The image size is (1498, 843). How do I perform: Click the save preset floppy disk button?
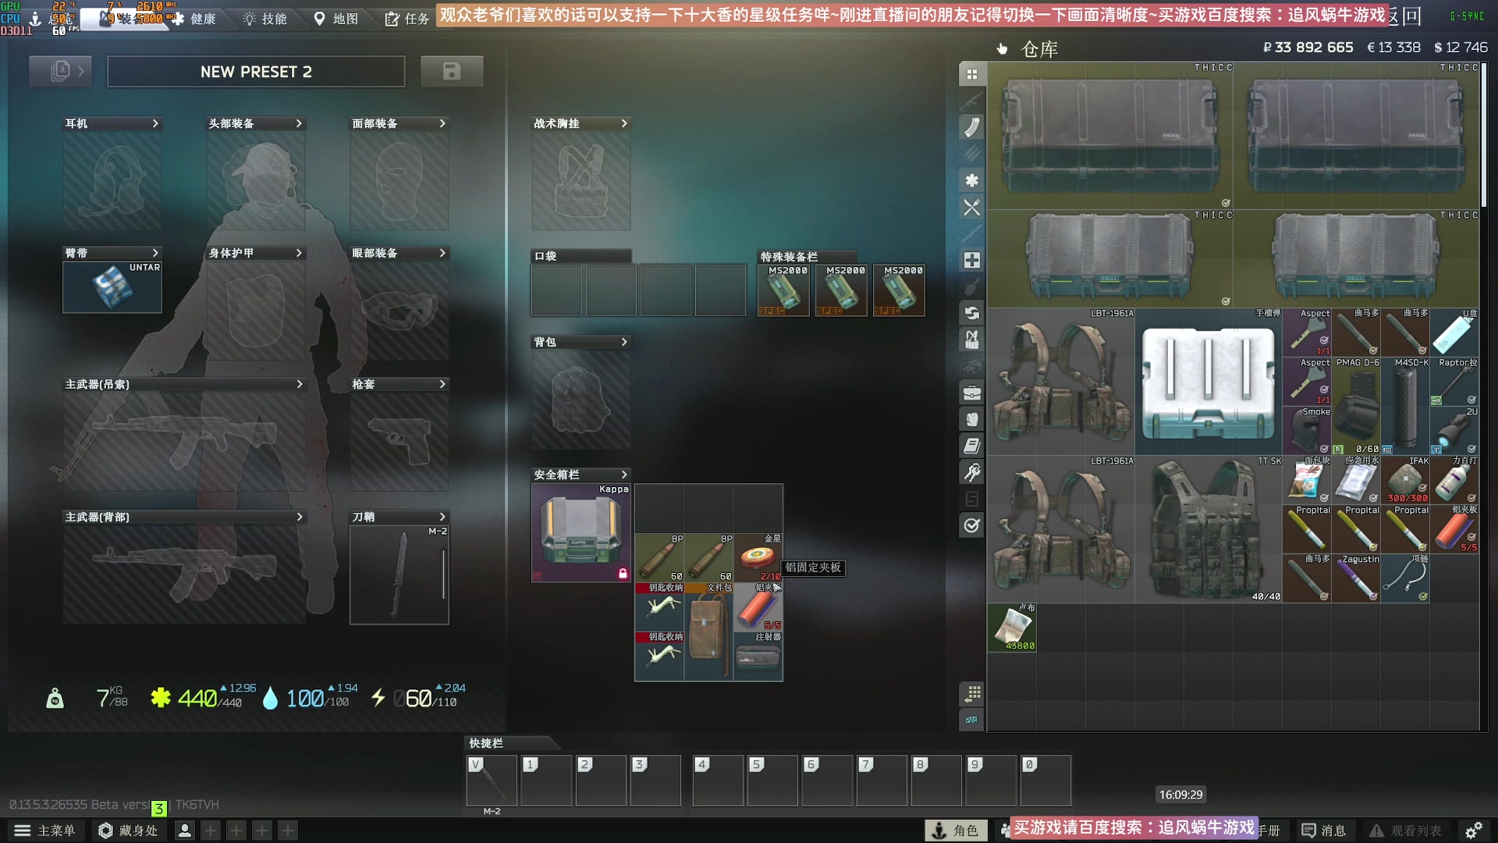coord(452,71)
